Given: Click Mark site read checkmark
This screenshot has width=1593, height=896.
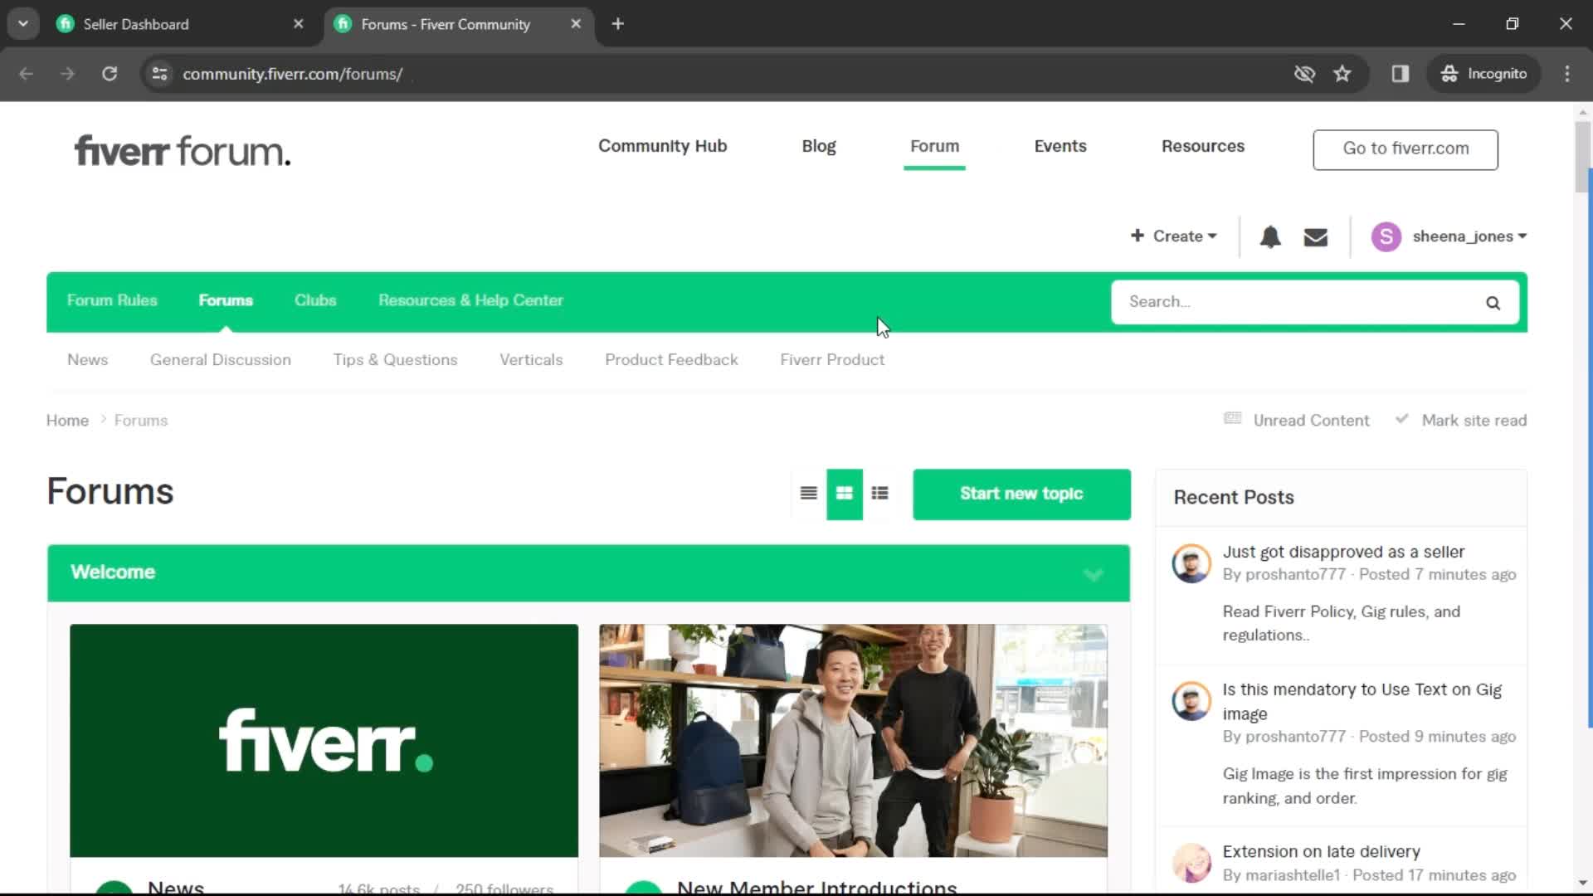Looking at the screenshot, I should click(x=1401, y=419).
